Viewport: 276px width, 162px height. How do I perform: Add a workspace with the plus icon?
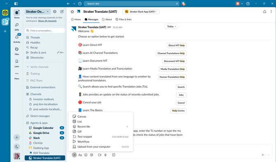(5, 31)
